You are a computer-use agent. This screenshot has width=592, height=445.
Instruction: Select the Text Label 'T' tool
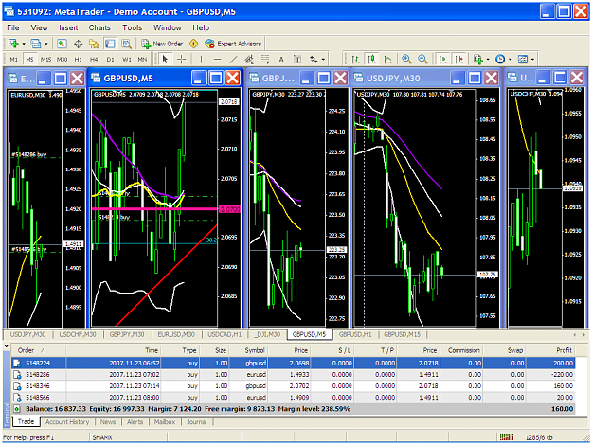coord(297,59)
